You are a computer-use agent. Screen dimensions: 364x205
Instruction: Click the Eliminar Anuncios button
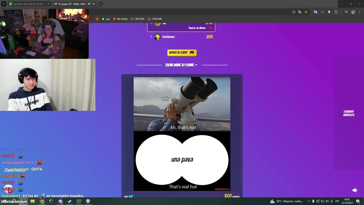349,113
